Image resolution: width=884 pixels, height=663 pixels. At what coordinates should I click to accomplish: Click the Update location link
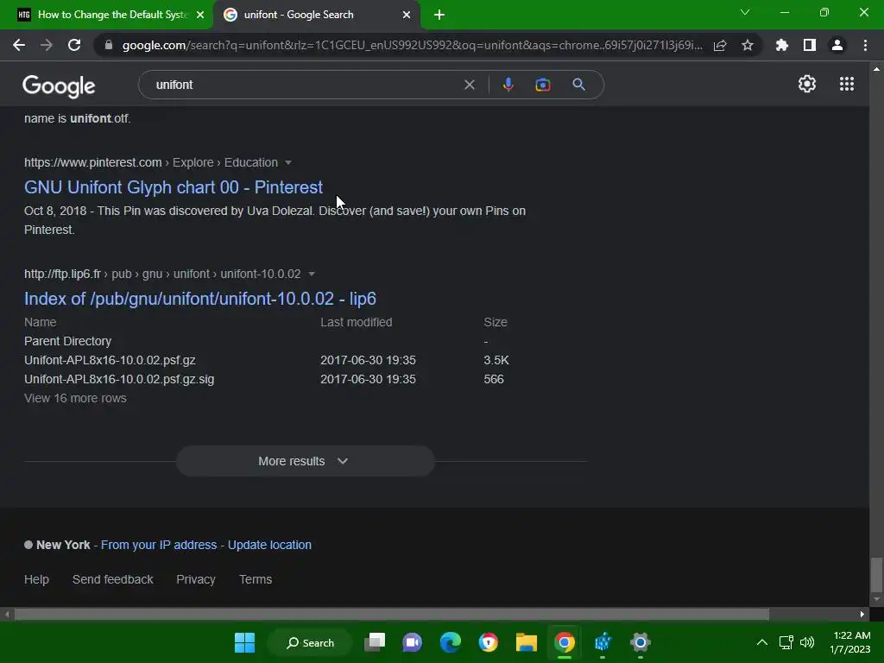click(x=269, y=546)
